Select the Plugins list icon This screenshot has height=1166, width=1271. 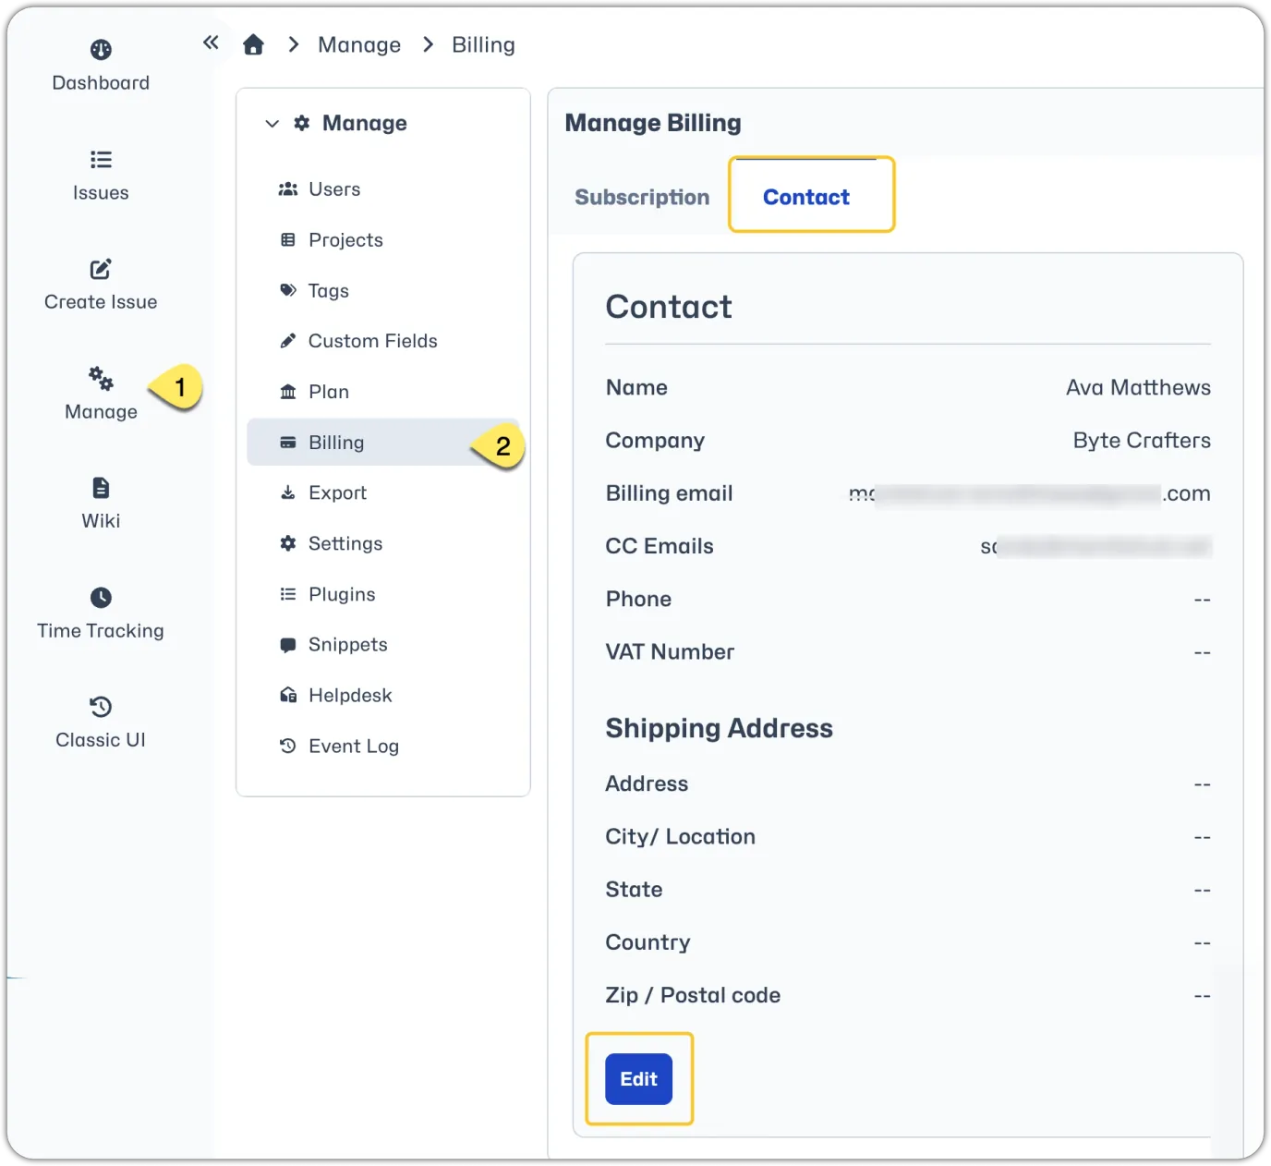pos(288,594)
